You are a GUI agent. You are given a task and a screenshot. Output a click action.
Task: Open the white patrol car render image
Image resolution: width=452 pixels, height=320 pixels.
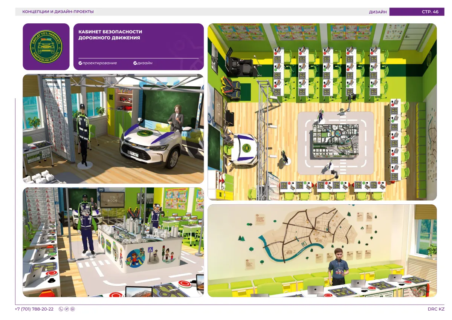[x=113, y=129]
